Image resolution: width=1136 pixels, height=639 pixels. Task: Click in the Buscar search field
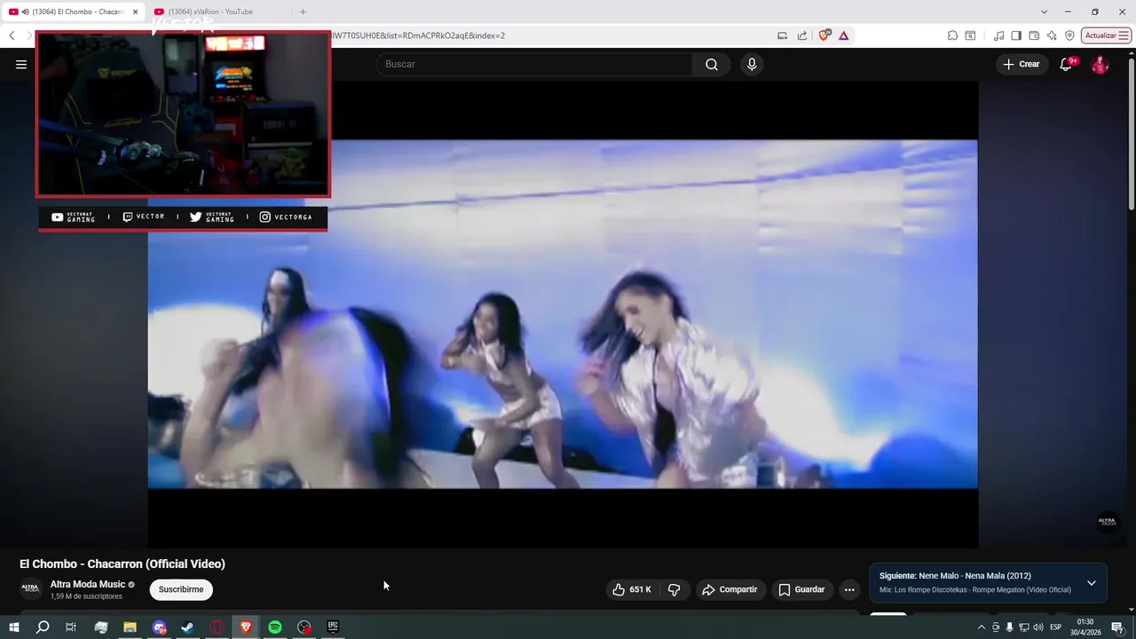coord(534,64)
